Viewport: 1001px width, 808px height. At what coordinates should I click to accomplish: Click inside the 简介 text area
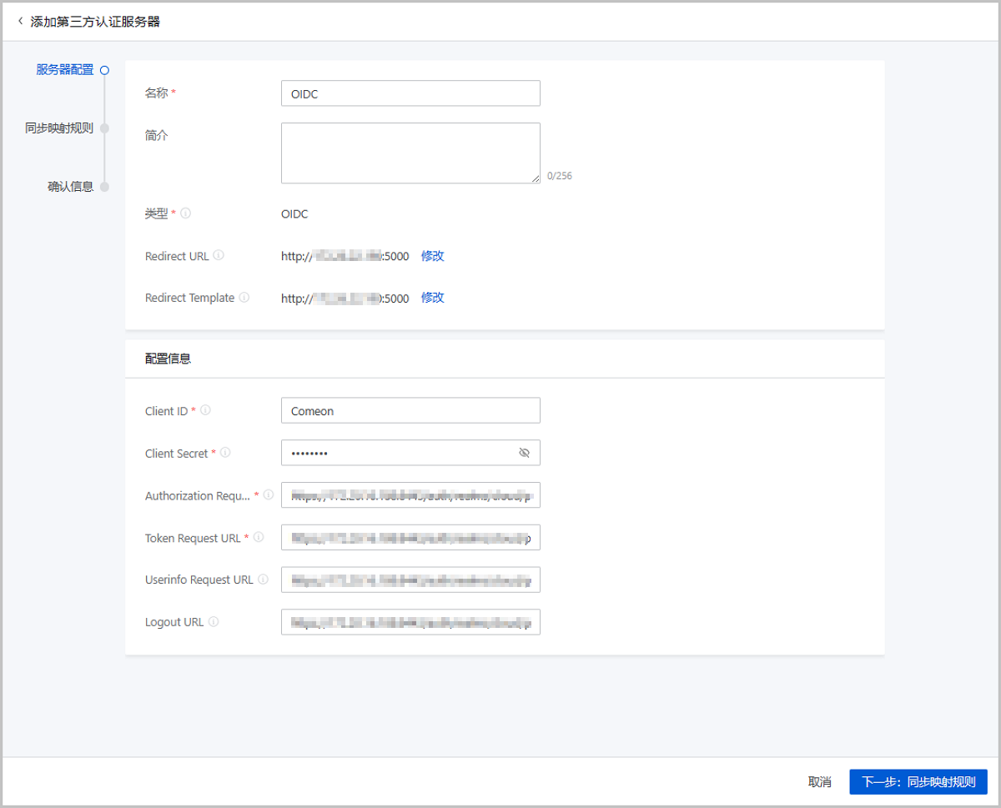pos(410,153)
